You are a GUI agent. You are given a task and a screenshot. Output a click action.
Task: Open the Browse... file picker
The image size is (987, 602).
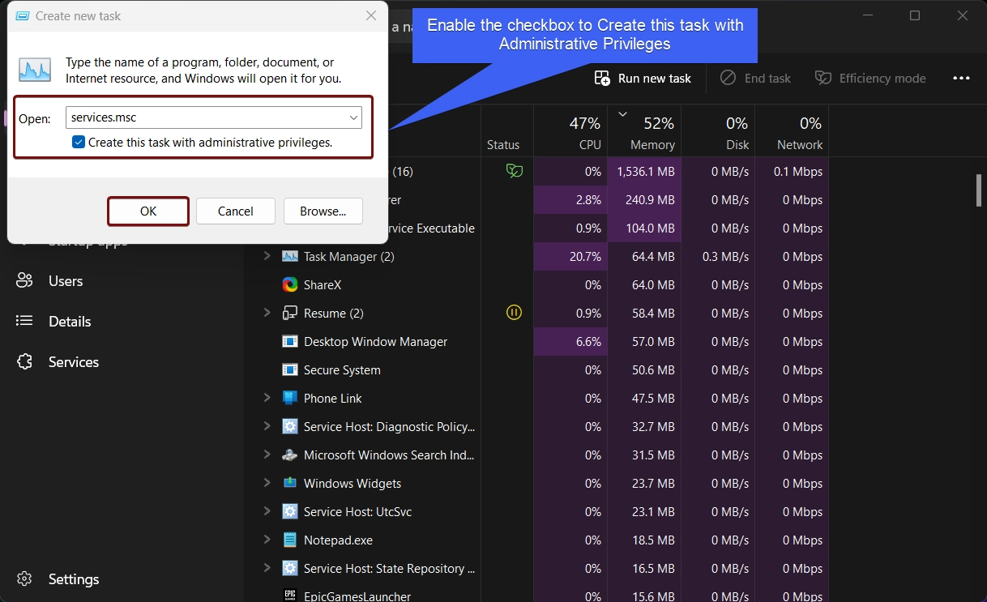click(x=323, y=211)
